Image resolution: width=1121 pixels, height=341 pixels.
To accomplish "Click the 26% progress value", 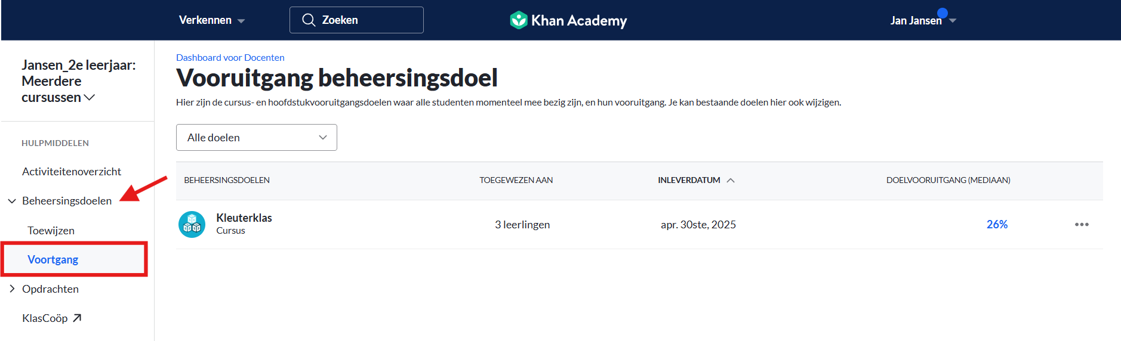I will 997,225.
